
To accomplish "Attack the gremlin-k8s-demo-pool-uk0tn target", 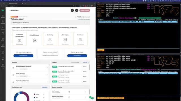I will [x=85, y=67].
